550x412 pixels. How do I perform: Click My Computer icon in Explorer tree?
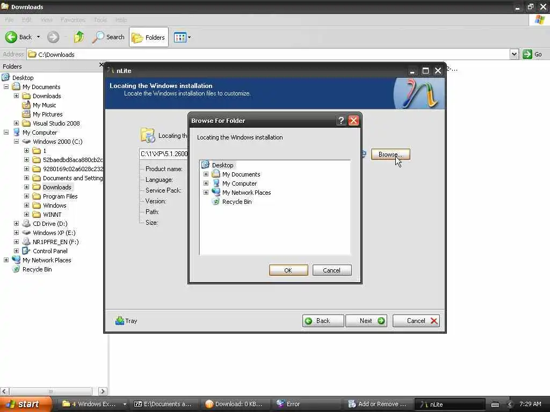(x=16, y=133)
